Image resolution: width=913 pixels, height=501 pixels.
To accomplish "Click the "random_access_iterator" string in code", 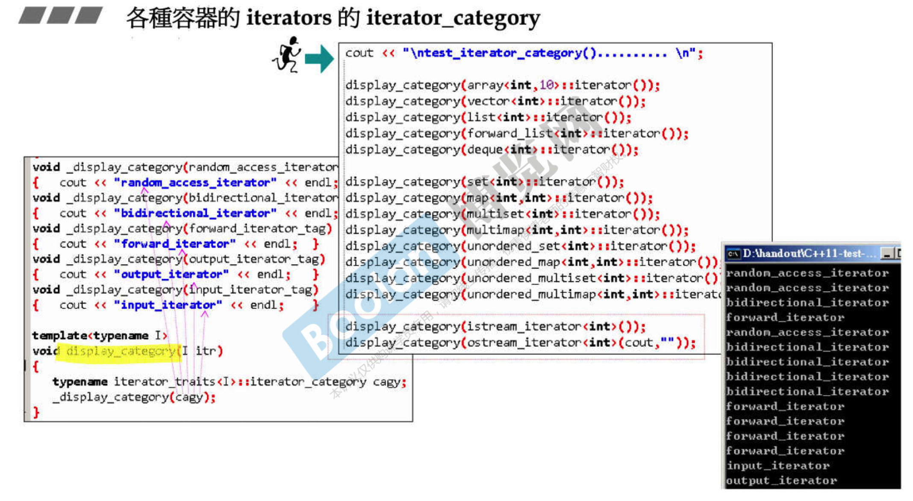I will tap(195, 183).
